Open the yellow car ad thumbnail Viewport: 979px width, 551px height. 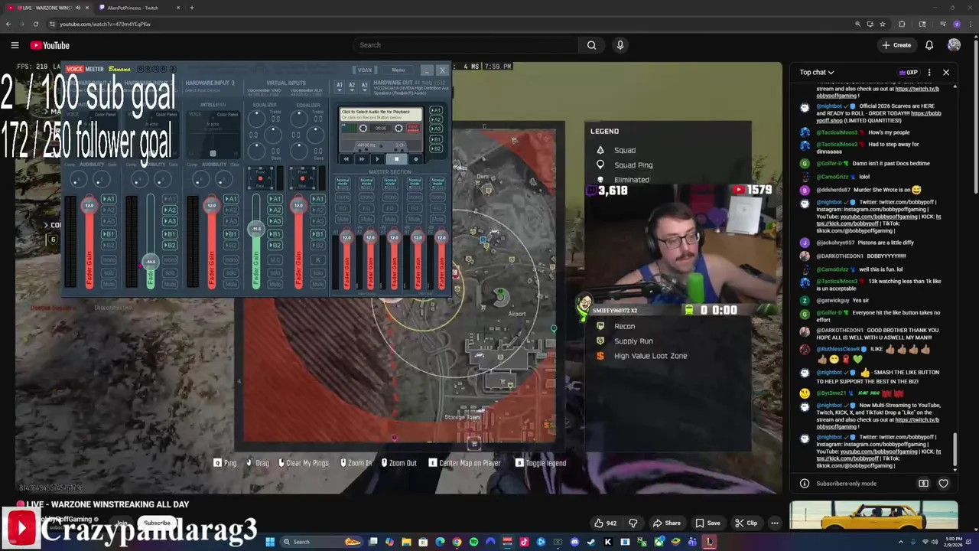873,515
